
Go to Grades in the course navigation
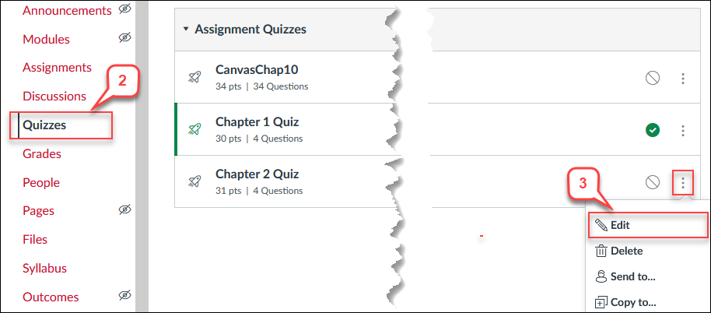[42, 154]
